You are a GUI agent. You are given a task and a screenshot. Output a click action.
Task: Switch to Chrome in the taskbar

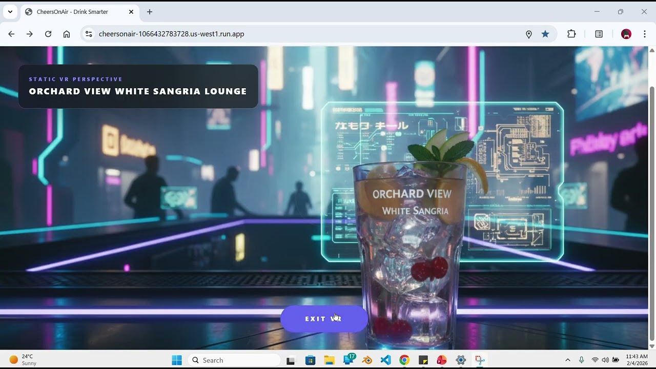[404, 360]
